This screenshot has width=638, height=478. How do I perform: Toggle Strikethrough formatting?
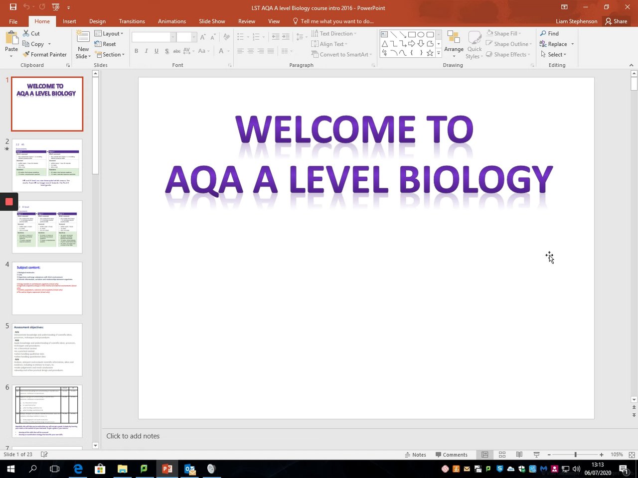pos(176,51)
